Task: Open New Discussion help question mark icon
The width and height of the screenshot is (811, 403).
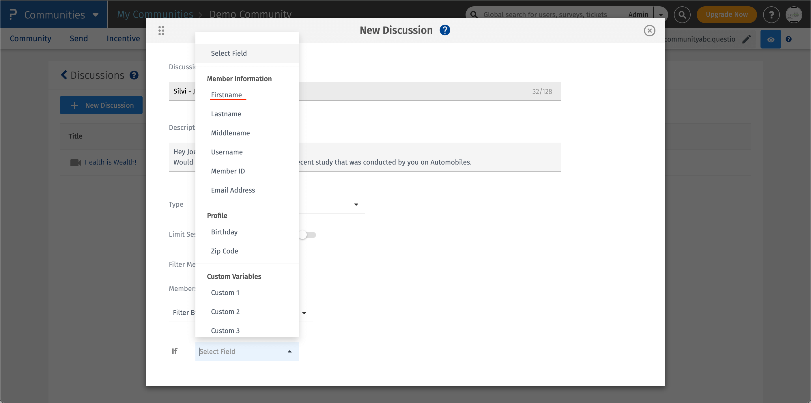Action: pos(444,30)
